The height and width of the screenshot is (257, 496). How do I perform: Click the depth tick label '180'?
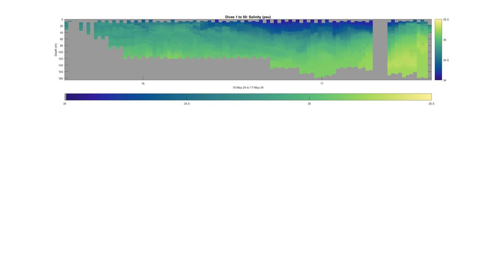[x=60, y=78]
